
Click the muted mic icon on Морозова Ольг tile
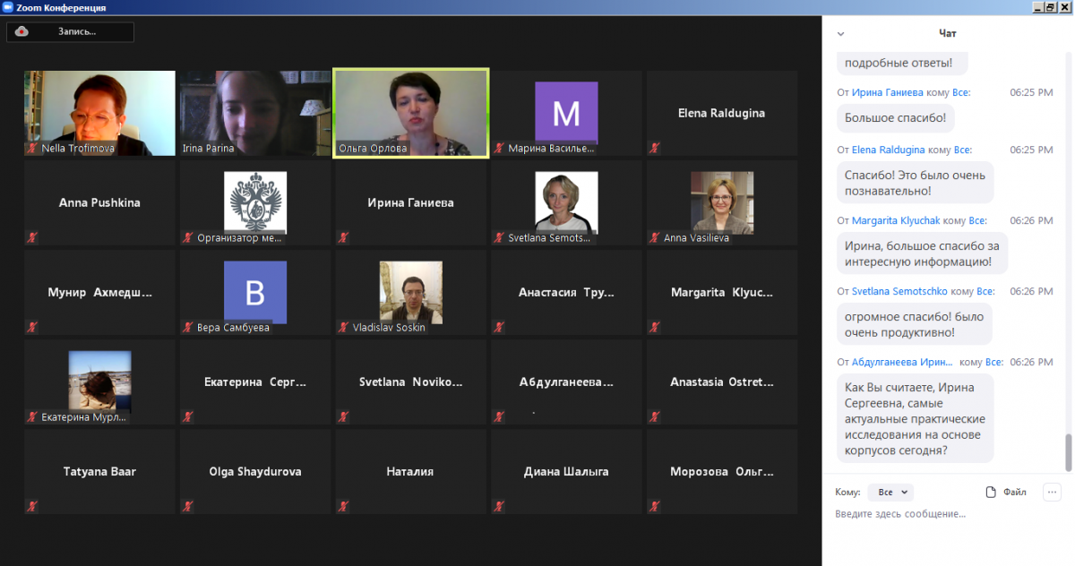pos(656,507)
